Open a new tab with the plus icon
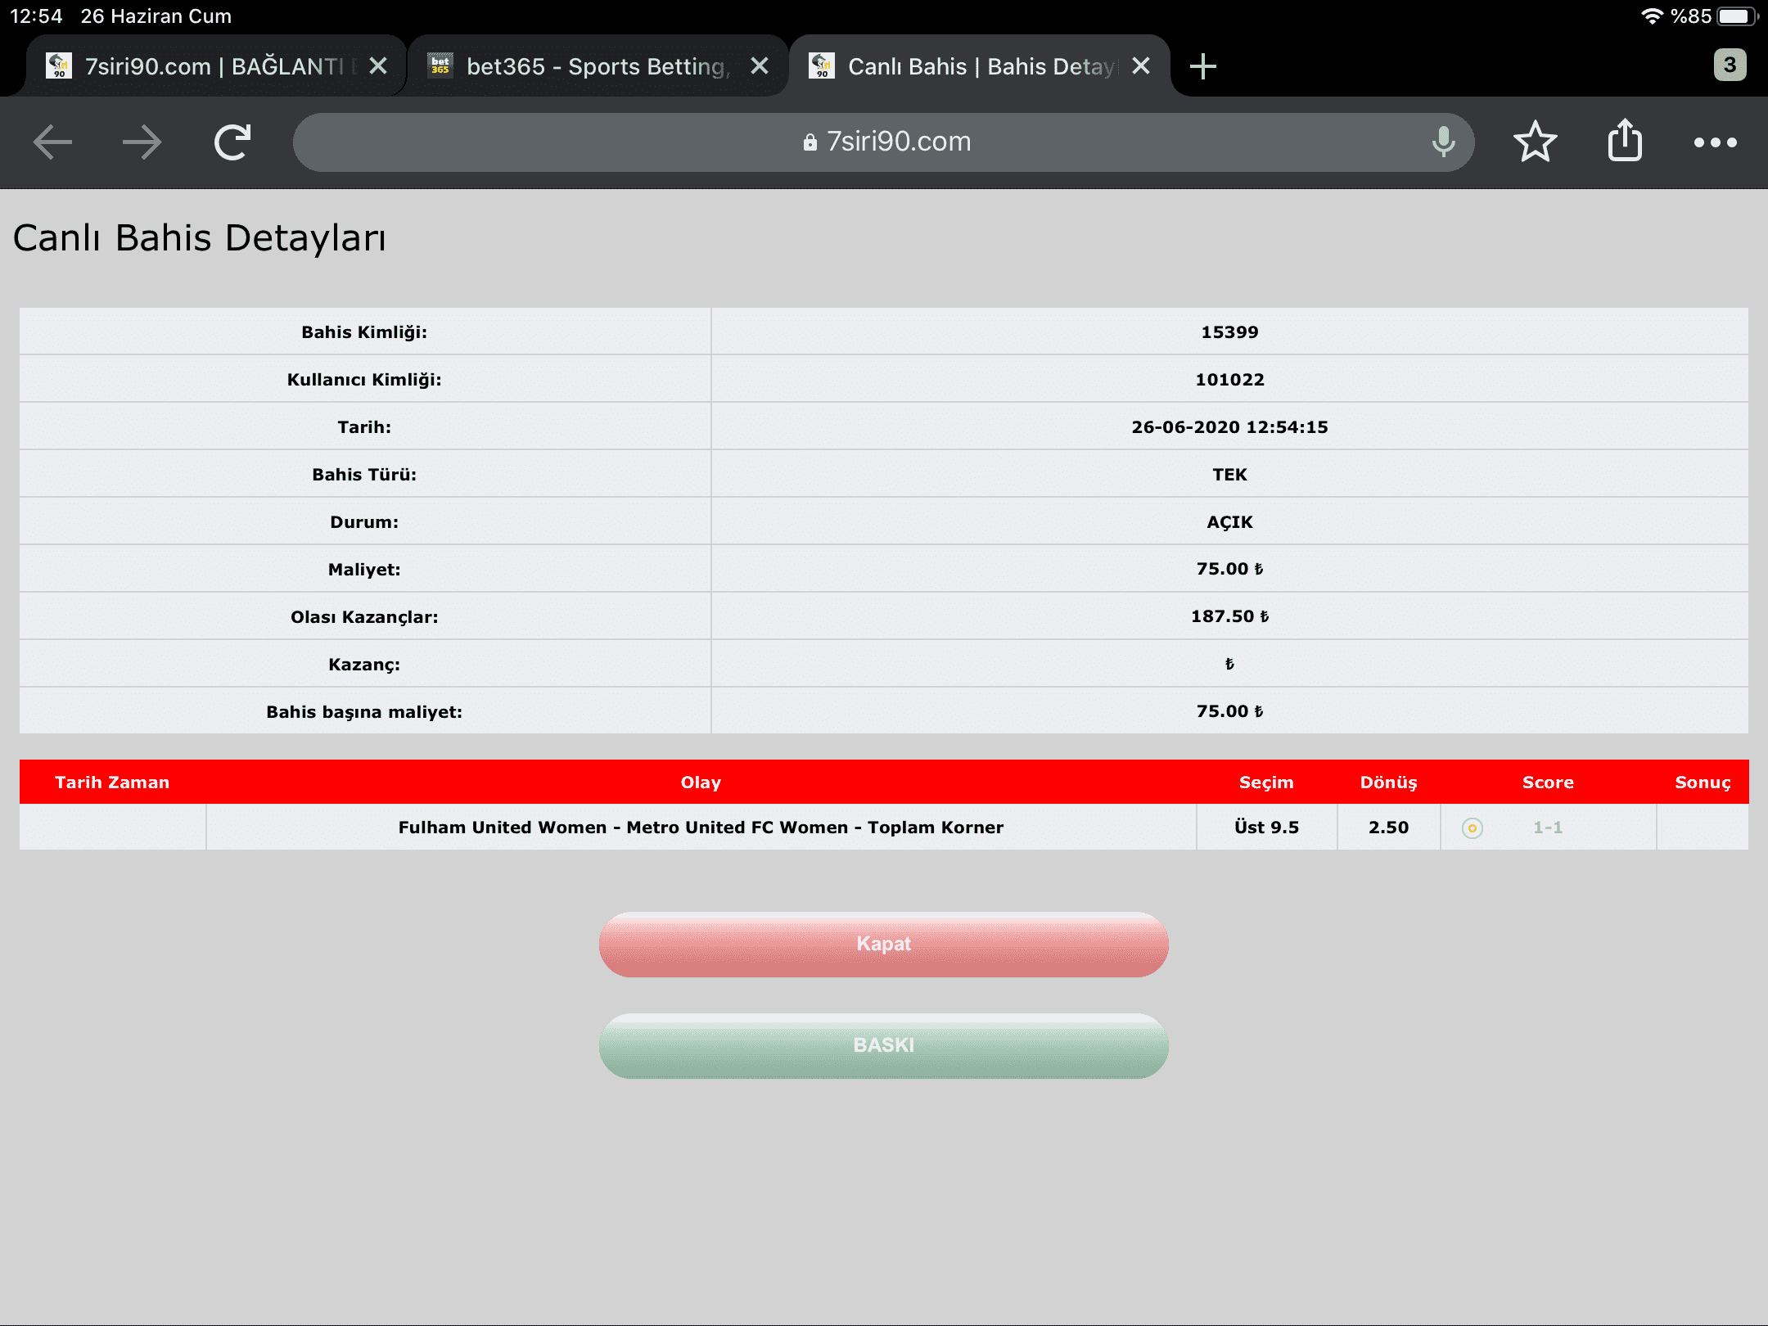This screenshot has width=1768, height=1326. coord(1202,66)
